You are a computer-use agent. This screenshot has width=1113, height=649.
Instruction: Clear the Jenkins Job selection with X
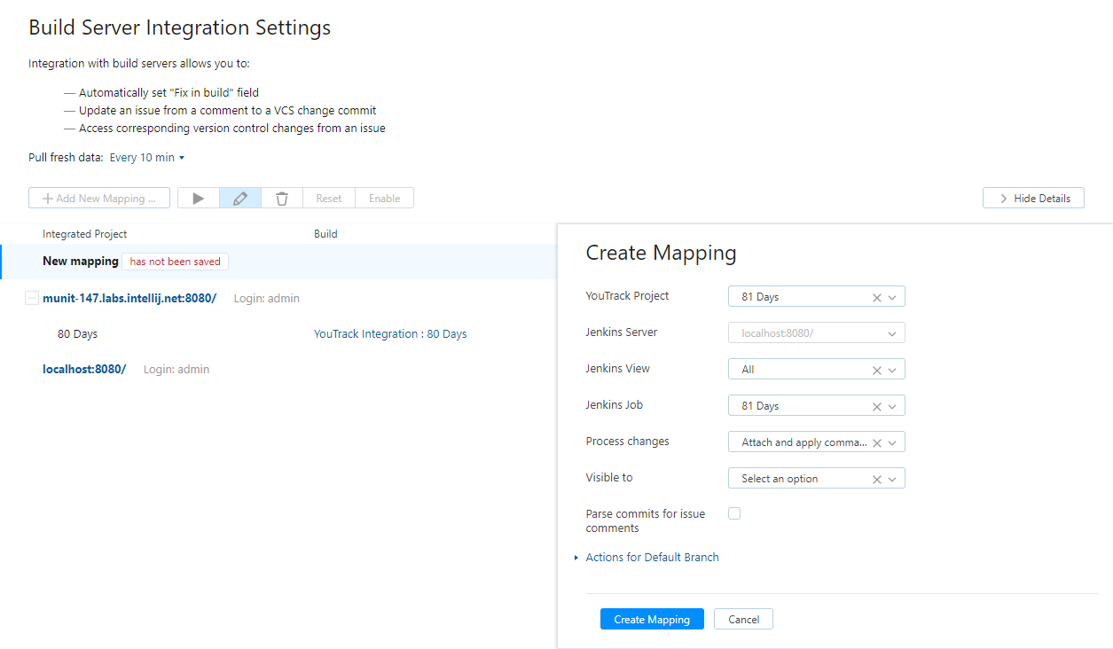pyautogui.click(x=877, y=407)
